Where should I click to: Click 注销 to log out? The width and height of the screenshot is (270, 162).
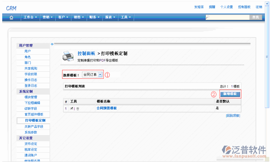(259, 7)
